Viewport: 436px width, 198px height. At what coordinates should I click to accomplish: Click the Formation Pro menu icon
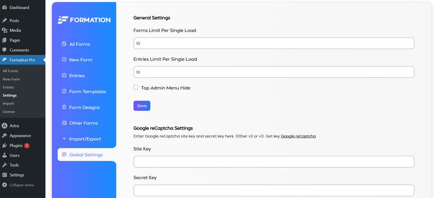pyautogui.click(x=5, y=59)
